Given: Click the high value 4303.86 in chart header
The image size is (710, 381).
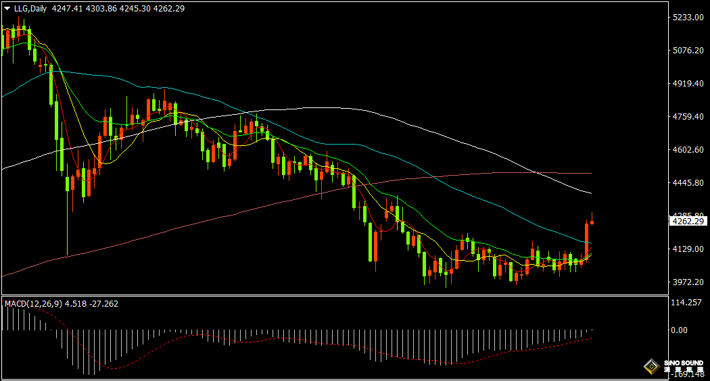Looking at the screenshot, I should (101, 9).
